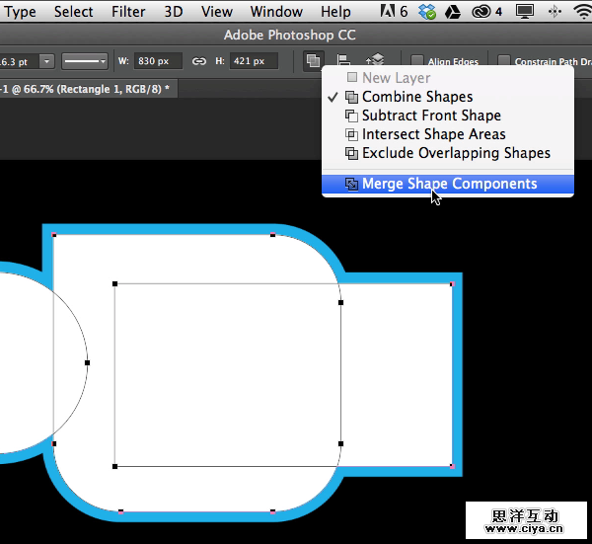Enable Constrain Path Dragging checkbox
The height and width of the screenshot is (544, 592).
[x=503, y=61]
